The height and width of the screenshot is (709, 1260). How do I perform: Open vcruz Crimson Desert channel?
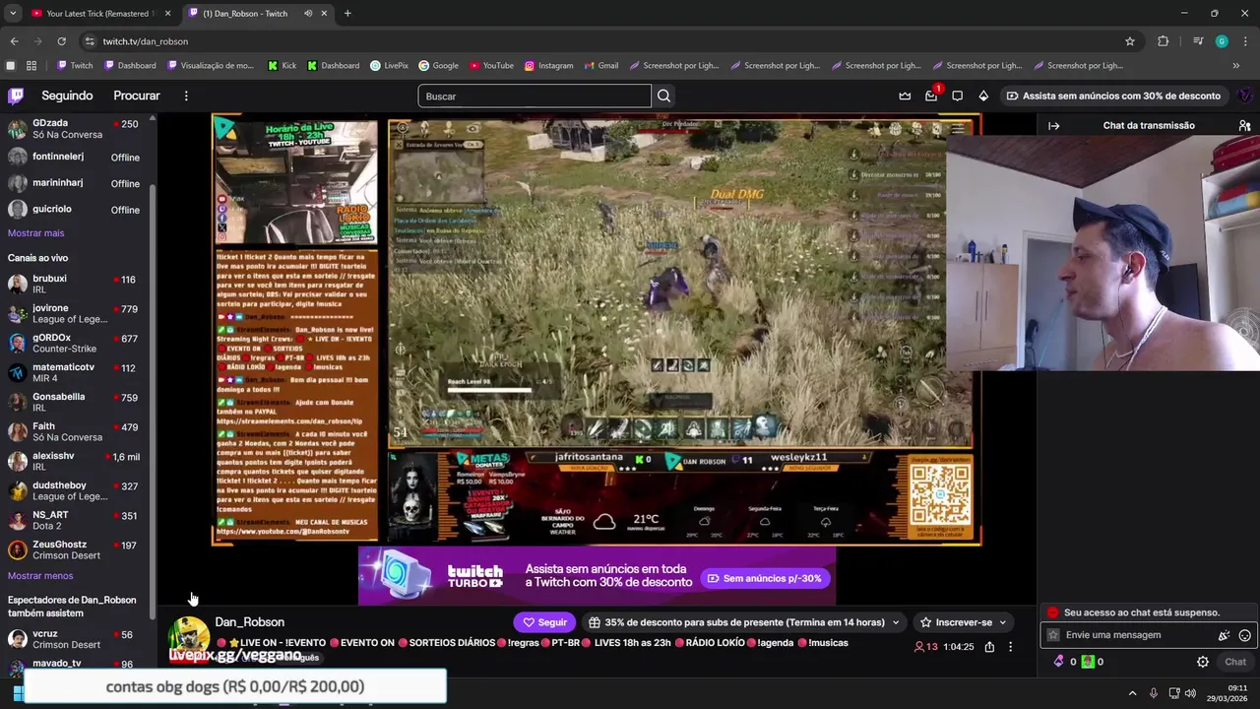point(77,640)
